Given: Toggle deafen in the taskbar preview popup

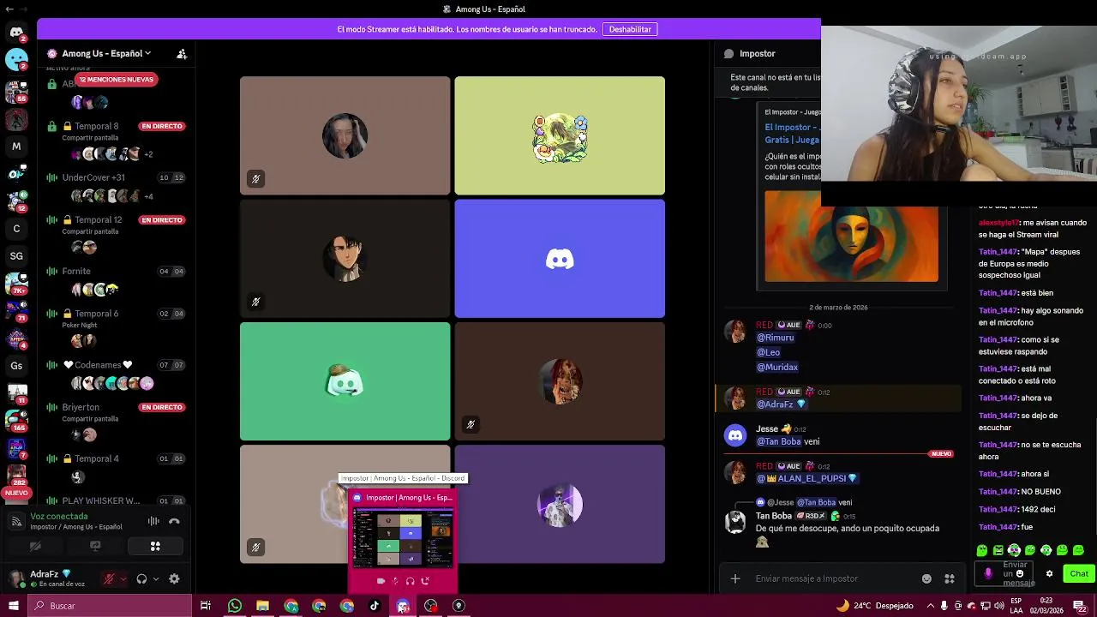Looking at the screenshot, I should [x=411, y=581].
